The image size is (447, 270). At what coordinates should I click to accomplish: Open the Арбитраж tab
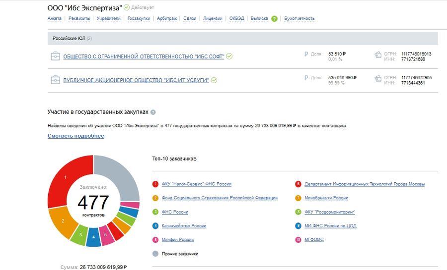coord(167,18)
